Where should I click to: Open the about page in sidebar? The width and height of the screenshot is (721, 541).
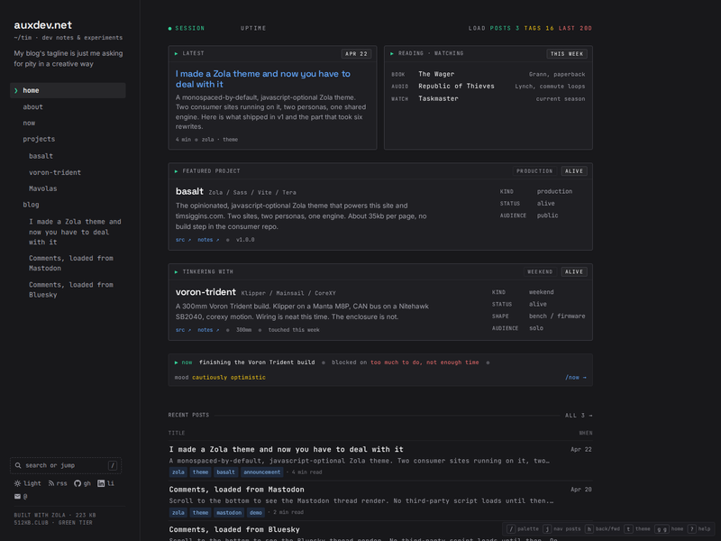point(32,106)
